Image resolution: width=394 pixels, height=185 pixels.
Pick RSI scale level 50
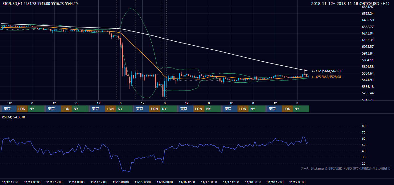tap(363, 145)
